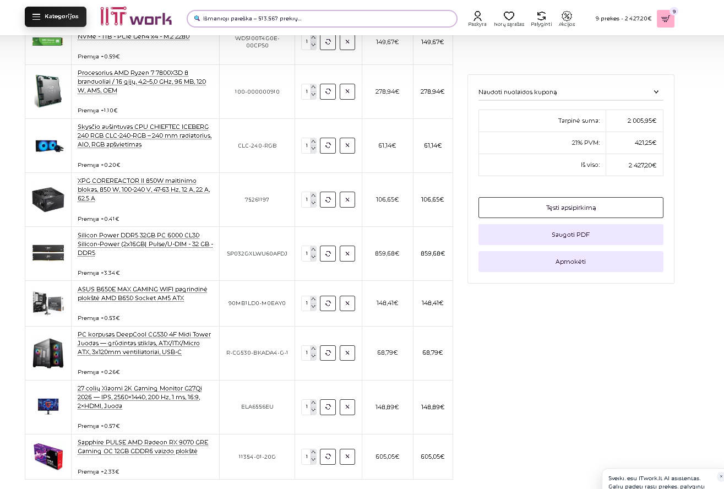Increase quantity of the AMD Ryzen 7 7800X3D
This screenshot has width=724, height=489.
click(x=314, y=88)
